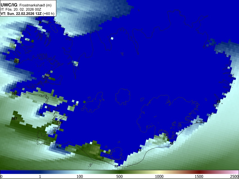Image resolution: width=239 pixels, height=179 pixels.
Task: Click the valid time 'VT: Sun. 22.02.2026 12Z'
Action: point(21,13)
